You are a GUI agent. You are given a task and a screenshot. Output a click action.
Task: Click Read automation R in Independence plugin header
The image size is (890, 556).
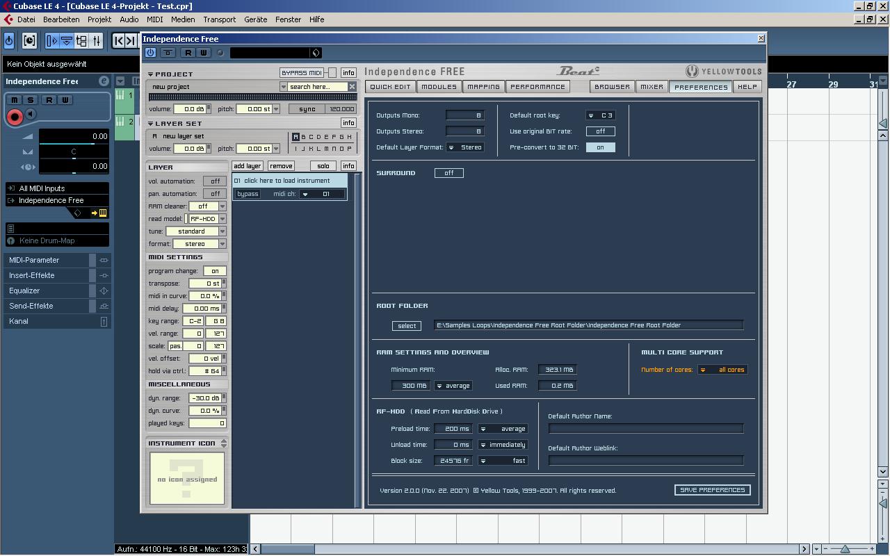click(x=188, y=53)
